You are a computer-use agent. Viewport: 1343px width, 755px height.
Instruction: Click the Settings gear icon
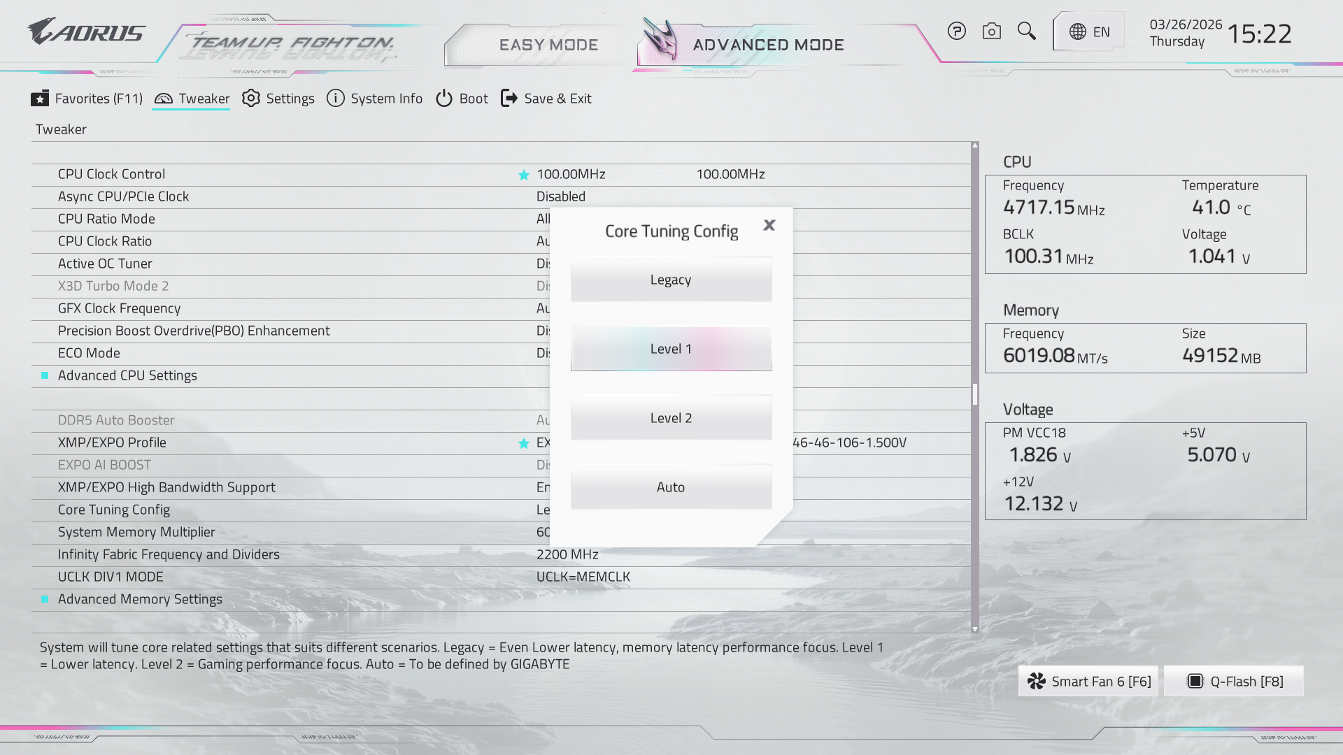point(251,99)
